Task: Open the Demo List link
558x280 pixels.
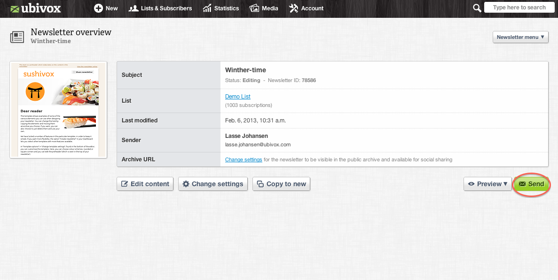Action: 238,97
